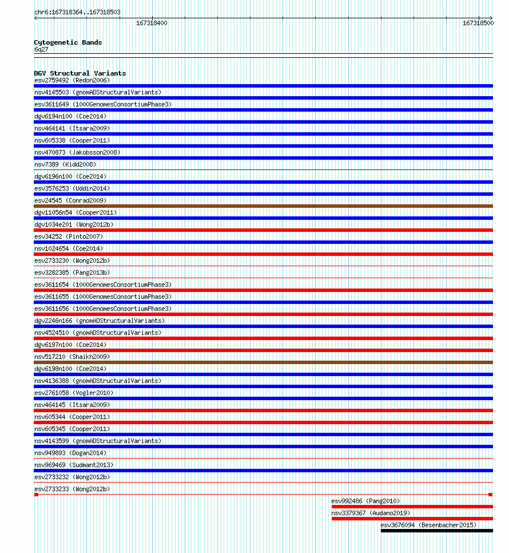Click the 167318400 ruler tick label
Screen dimensions: 509x553
(x=152, y=23)
